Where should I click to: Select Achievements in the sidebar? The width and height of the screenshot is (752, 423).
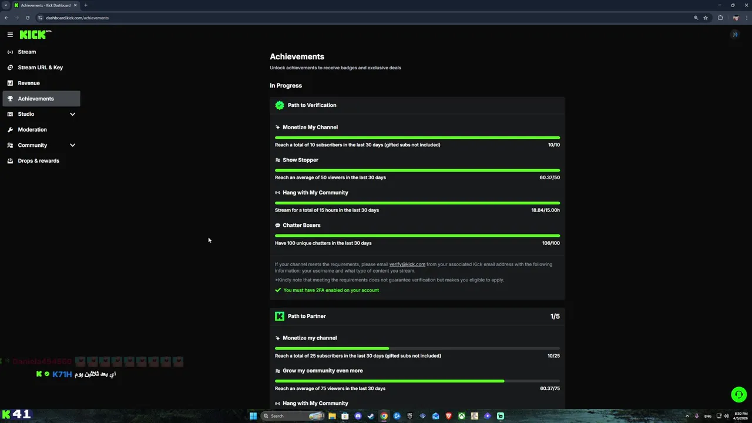tap(41, 99)
